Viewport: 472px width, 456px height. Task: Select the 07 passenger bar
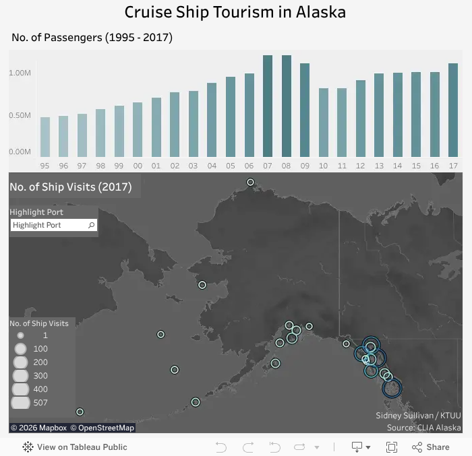pos(268,106)
